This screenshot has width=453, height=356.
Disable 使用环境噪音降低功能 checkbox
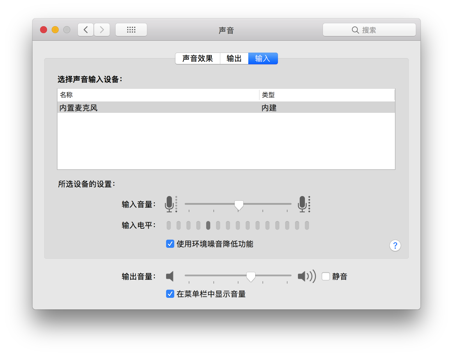pos(170,244)
